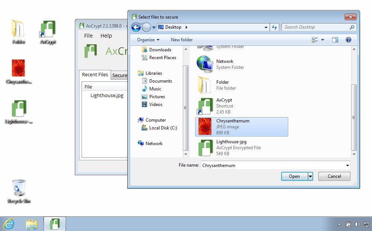The width and height of the screenshot is (372, 231).
Task: Close the Select files dialog
Action: pyautogui.click(x=350, y=17)
